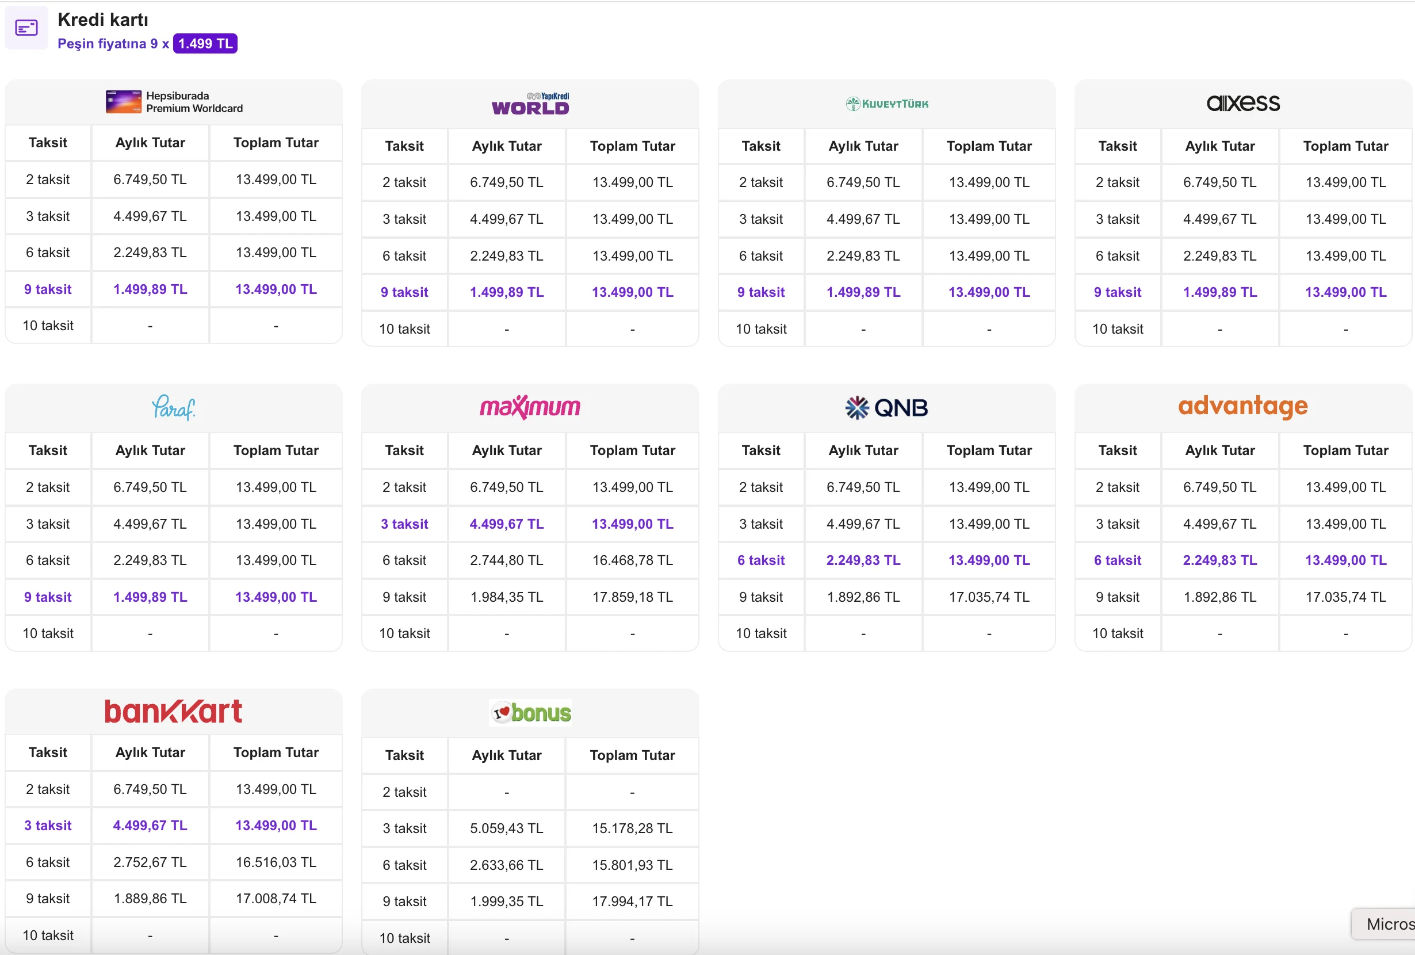Select the highlighted 3 taksit row in Maximum table
The width and height of the screenshot is (1415, 955).
[404, 524]
